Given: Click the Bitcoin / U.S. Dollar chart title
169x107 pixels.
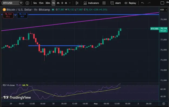Looking at the screenshot, I should pos(28,10).
